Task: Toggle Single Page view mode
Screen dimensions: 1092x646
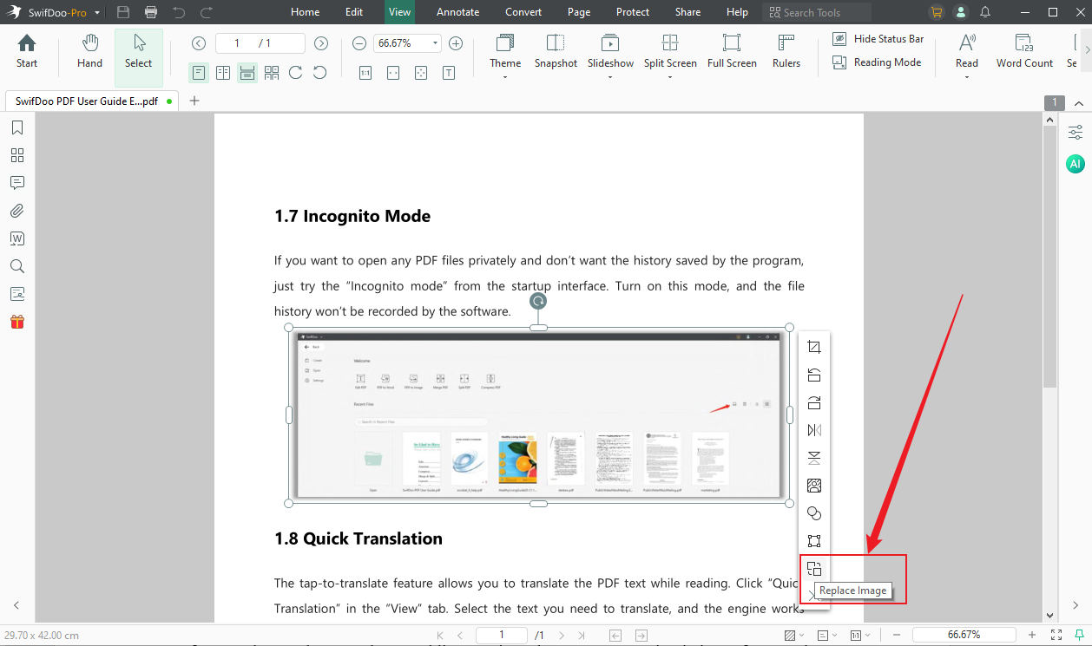Action: pos(199,73)
